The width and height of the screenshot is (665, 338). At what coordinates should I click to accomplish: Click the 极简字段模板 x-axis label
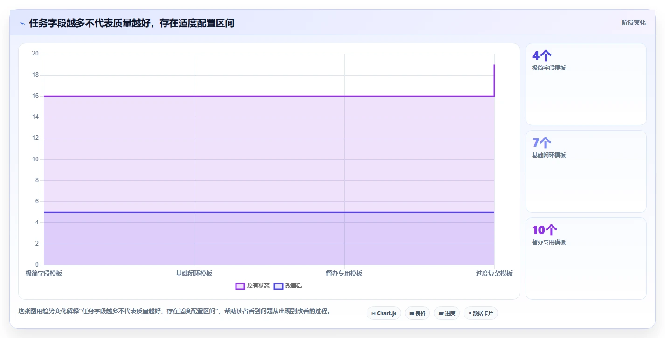tap(44, 273)
